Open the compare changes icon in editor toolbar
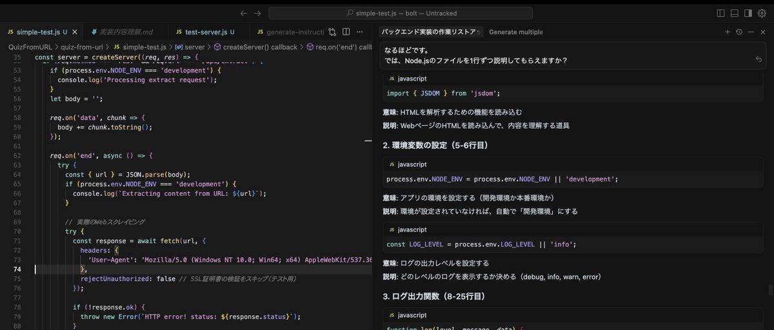Image resolution: width=774 pixels, height=330 pixels. pyautogui.click(x=332, y=32)
